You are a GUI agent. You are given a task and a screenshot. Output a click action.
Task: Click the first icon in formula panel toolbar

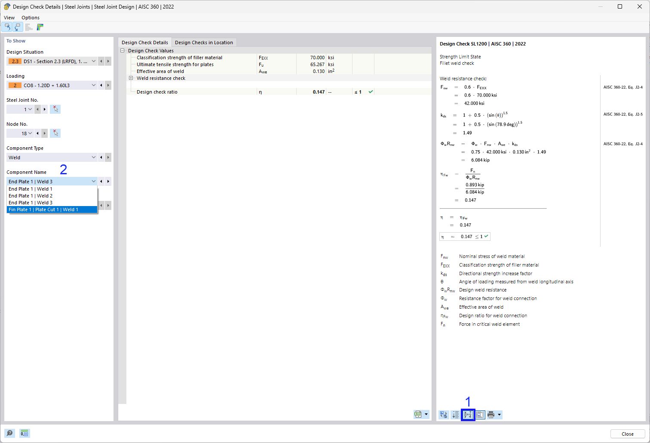click(444, 415)
